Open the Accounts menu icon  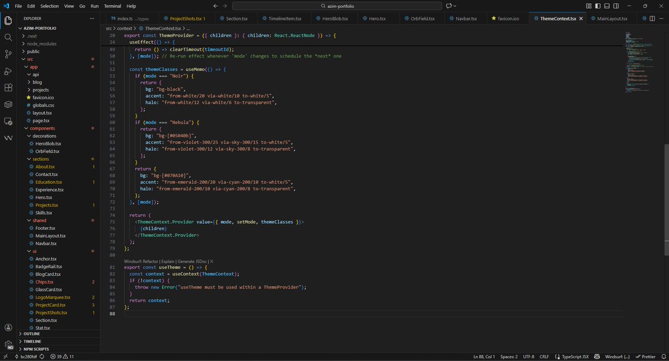point(8,328)
